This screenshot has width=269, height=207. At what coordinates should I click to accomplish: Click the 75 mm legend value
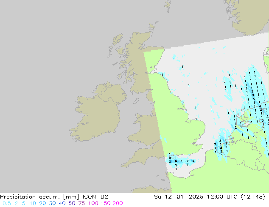pos(81,204)
